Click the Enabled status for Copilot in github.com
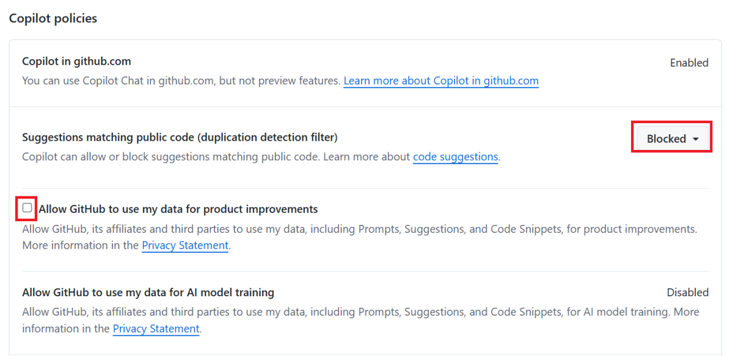This screenshot has height=356, width=733. pos(689,63)
